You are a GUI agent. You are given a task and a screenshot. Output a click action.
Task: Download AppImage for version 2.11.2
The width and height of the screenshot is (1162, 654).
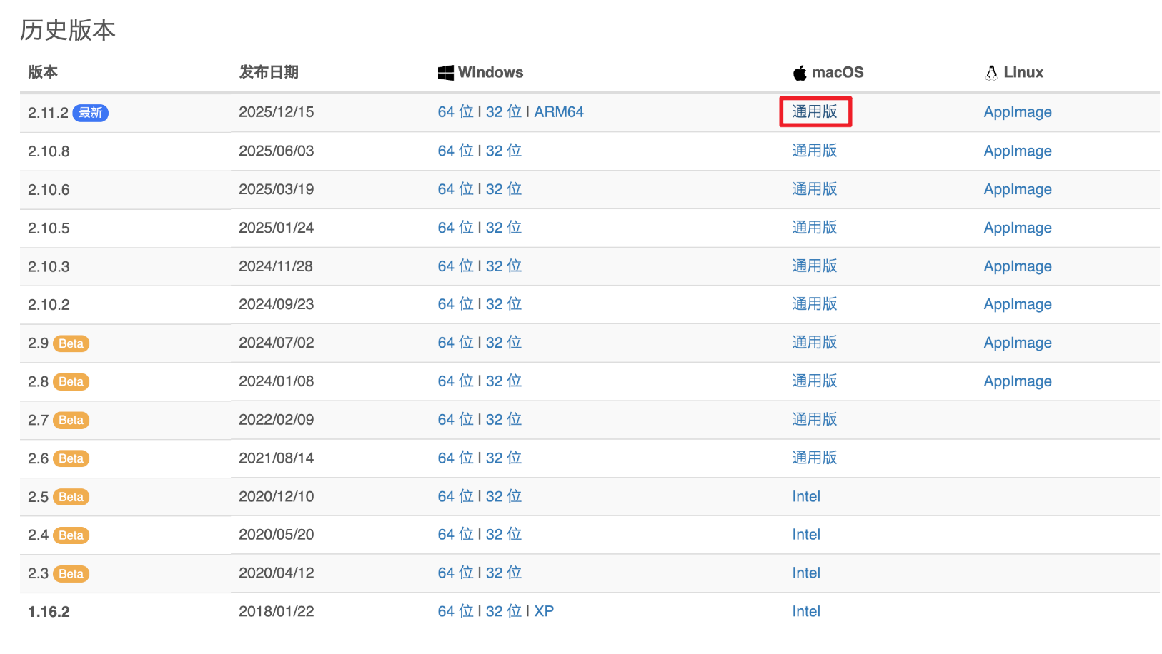pyautogui.click(x=1018, y=112)
